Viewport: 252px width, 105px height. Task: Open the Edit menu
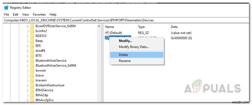pyautogui.click(x=16, y=15)
